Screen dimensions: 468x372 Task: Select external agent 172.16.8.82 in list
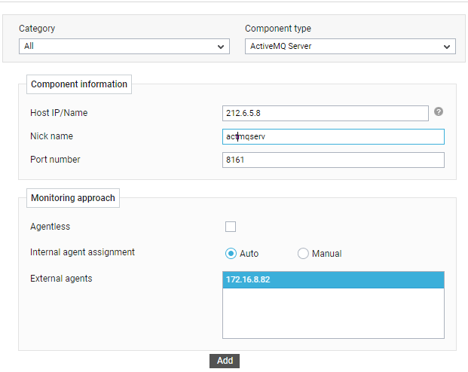(333, 280)
